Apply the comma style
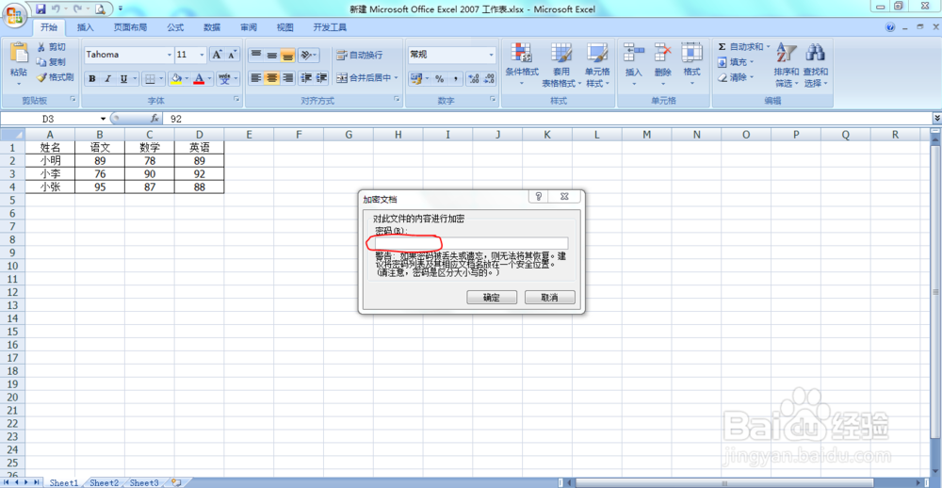Screen dimensions: 942x488 tap(455, 78)
